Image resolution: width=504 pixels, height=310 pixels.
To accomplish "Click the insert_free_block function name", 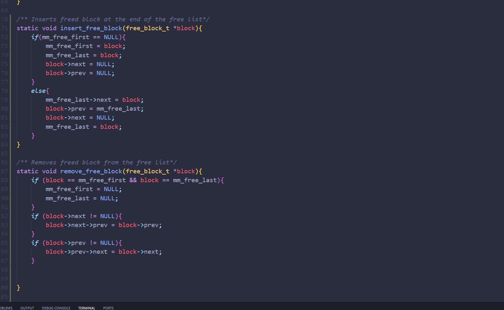I will [91, 28].
